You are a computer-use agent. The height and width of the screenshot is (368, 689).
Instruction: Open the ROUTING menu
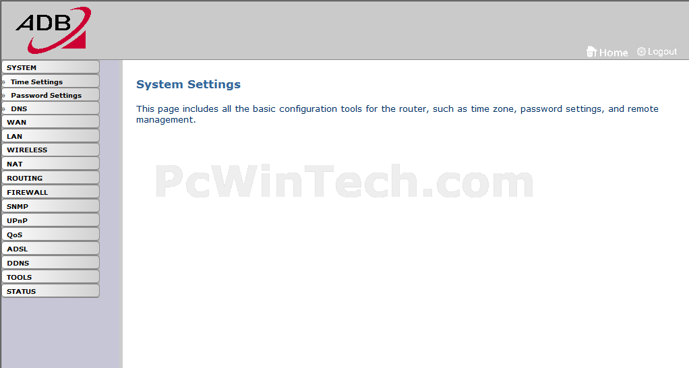(51, 178)
